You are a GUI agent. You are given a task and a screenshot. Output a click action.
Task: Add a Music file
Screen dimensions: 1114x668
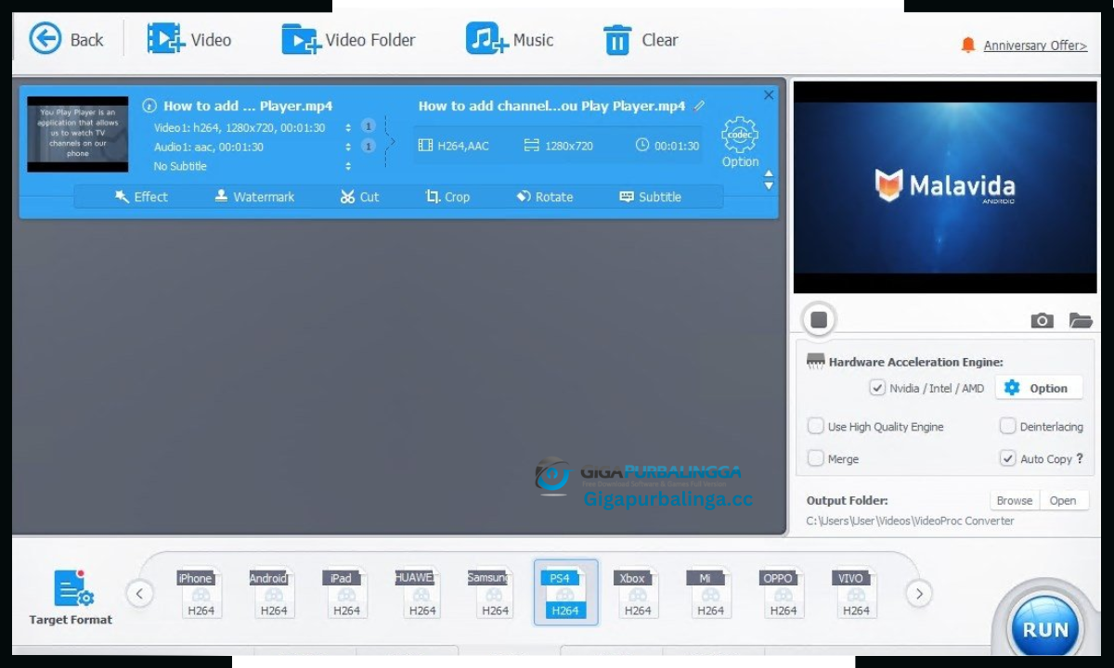click(510, 39)
